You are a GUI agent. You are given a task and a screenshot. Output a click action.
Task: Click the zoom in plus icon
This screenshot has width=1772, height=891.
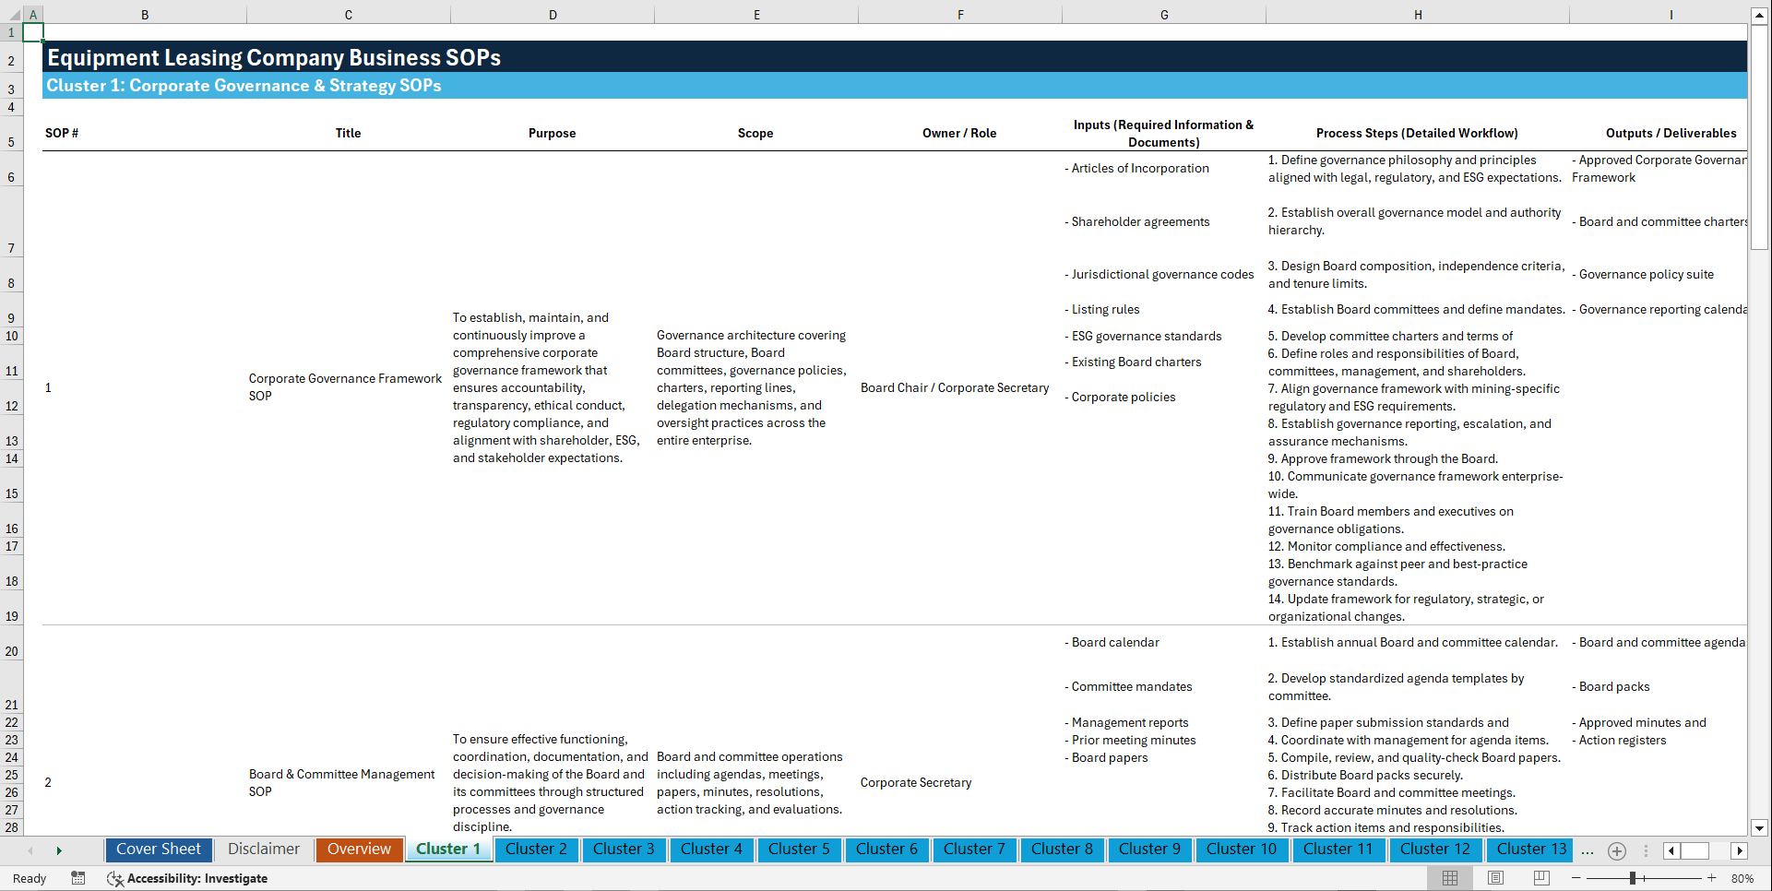(x=1713, y=878)
